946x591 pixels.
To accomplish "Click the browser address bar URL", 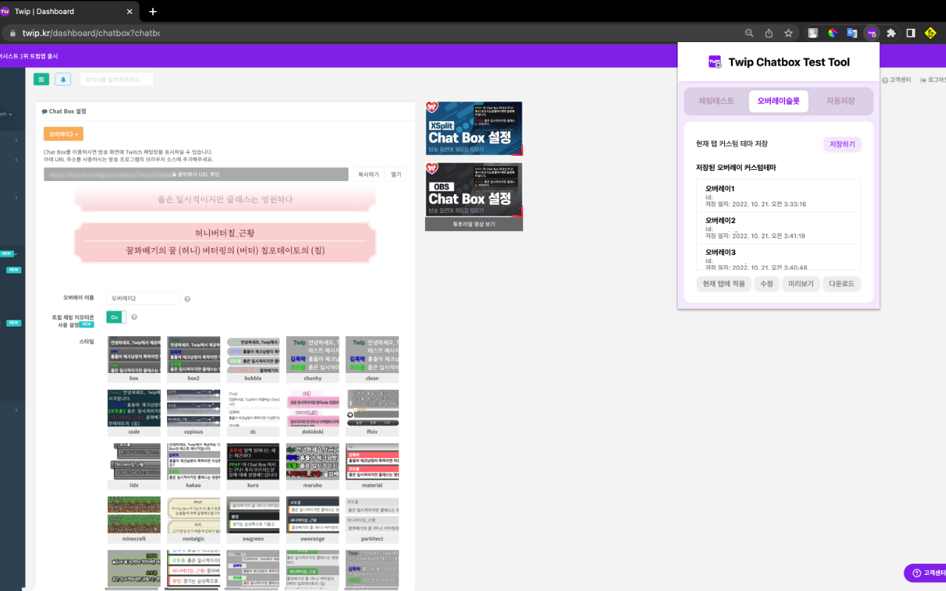I will tap(91, 33).
